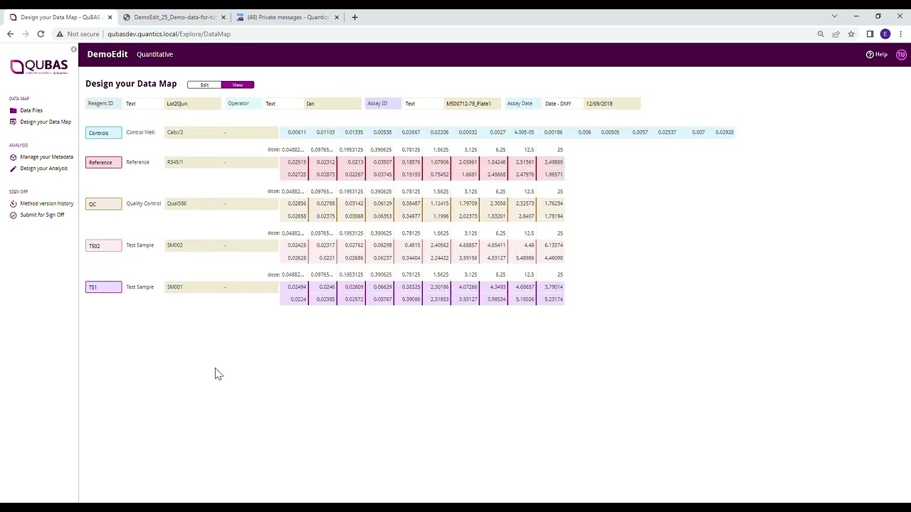Click the Manage your Metadata cube icon

(13, 157)
